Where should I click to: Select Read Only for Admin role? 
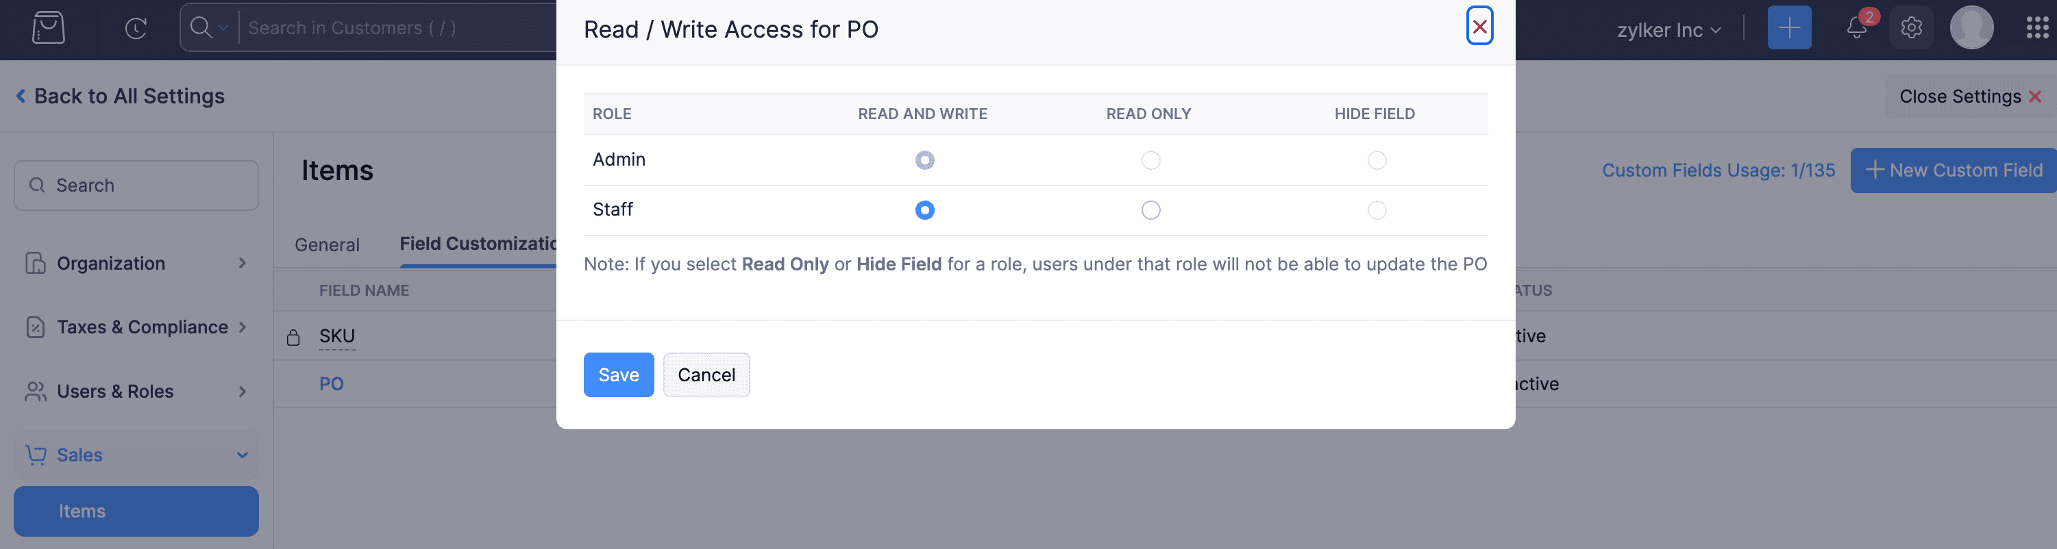pyautogui.click(x=1150, y=160)
